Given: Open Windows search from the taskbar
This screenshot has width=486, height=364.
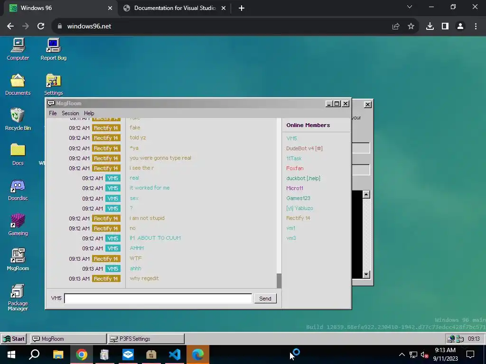Looking at the screenshot, I should point(34,355).
